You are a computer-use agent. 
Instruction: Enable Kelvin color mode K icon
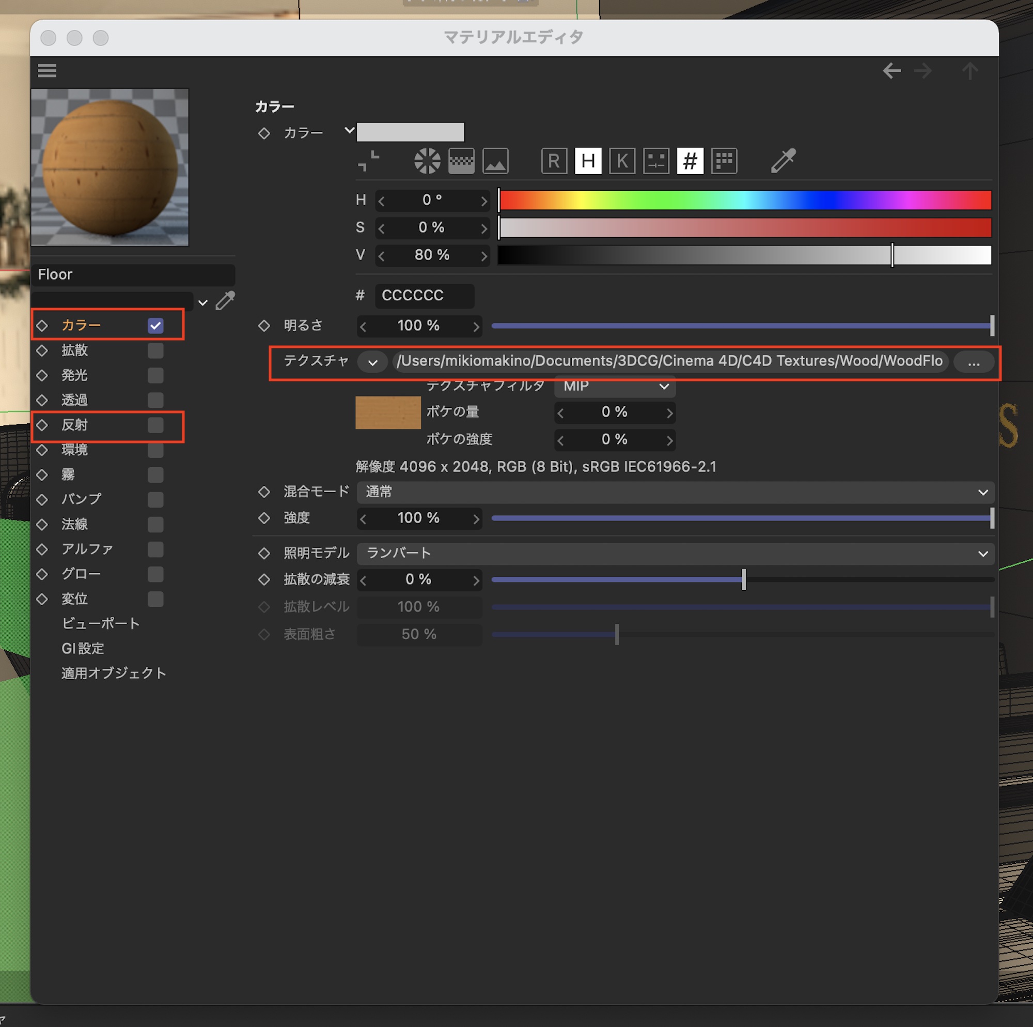pos(622,161)
